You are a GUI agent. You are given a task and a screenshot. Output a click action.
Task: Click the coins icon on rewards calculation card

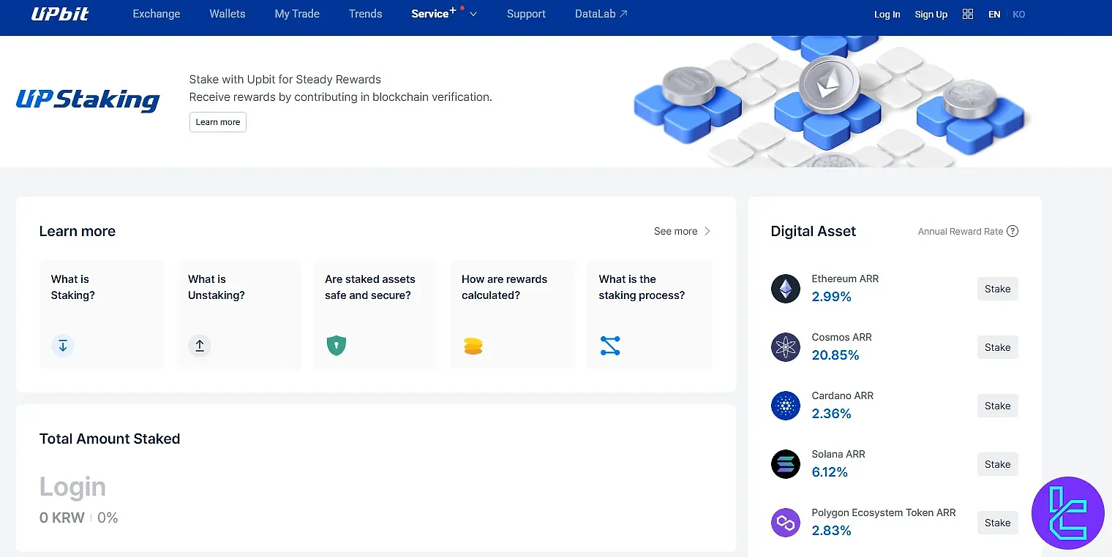[473, 346]
